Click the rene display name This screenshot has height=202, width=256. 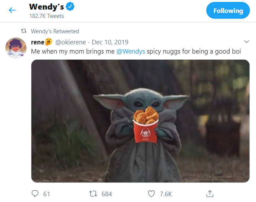tap(38, 42)
